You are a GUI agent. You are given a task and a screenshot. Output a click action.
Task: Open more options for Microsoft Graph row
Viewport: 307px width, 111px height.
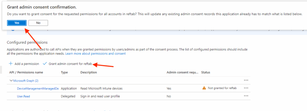(246, 80)
